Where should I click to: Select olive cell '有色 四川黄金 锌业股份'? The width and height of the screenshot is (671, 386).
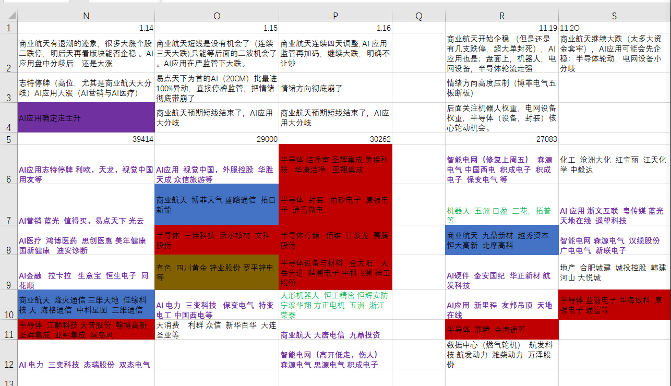click(217, 272)
